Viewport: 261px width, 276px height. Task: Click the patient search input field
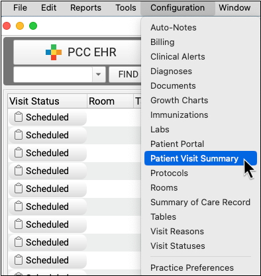[x=53, y=74]
